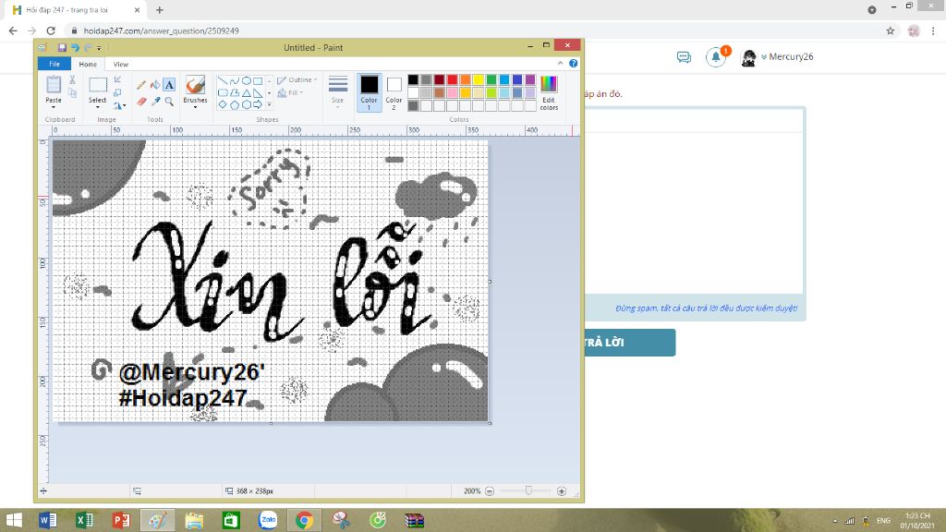Open a new Chrome tab
The image size is (946, 532).
[159, 10]
